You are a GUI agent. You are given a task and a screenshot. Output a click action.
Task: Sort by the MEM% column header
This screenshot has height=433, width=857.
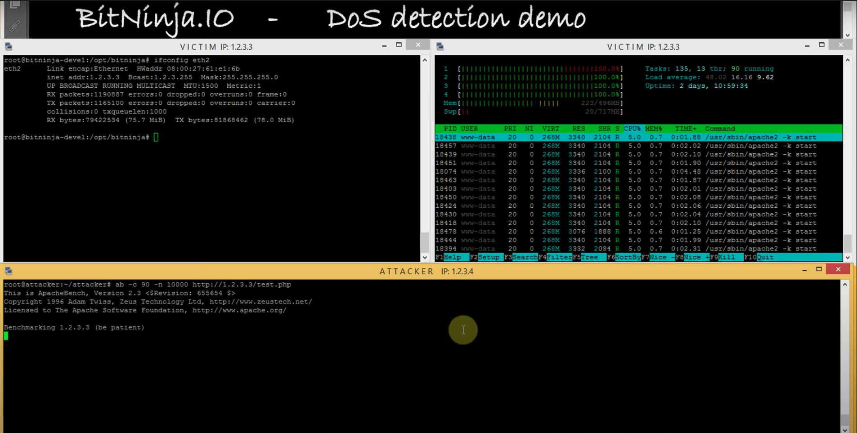654,129
